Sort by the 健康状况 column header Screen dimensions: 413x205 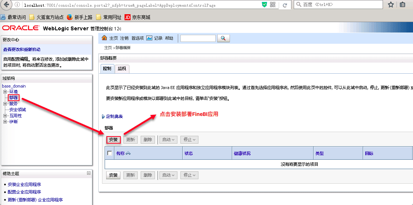point(242,153)
